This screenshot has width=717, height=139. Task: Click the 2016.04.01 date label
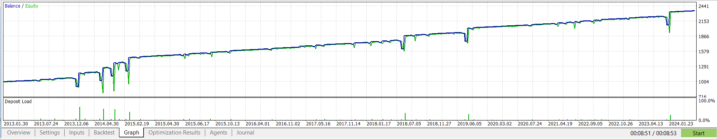coord(258,124)
